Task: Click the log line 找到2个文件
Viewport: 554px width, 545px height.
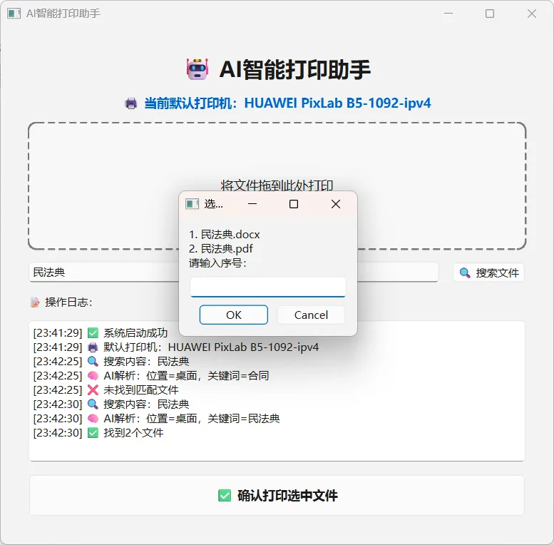Action: click(x=98, y=432)
